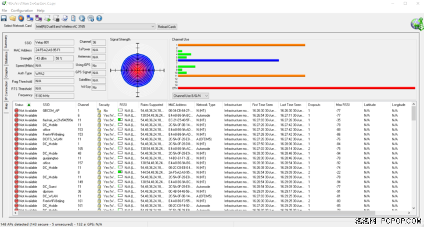The image size is (424, 227).
Task: Click the WirelessMon globe logo at top right
Action: [416, 24]
